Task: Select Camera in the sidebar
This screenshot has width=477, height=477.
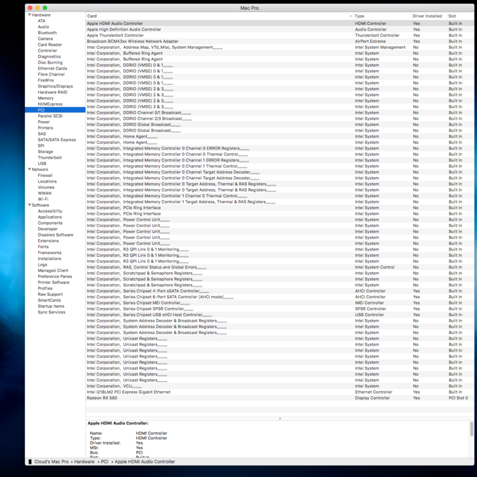Action: tap(45, 39)
